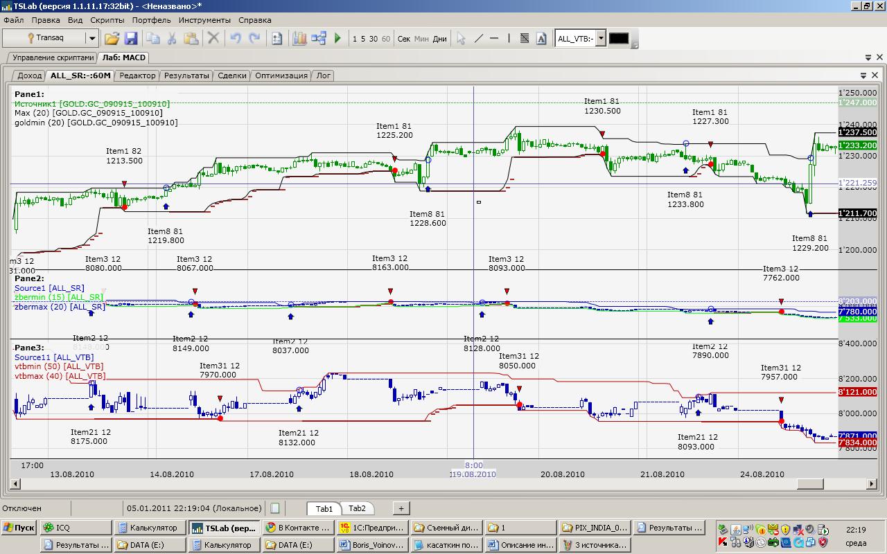Screen dimensions: 887x554
Task: Run the script with the green play icon
Action: click(x=337, y=39)
